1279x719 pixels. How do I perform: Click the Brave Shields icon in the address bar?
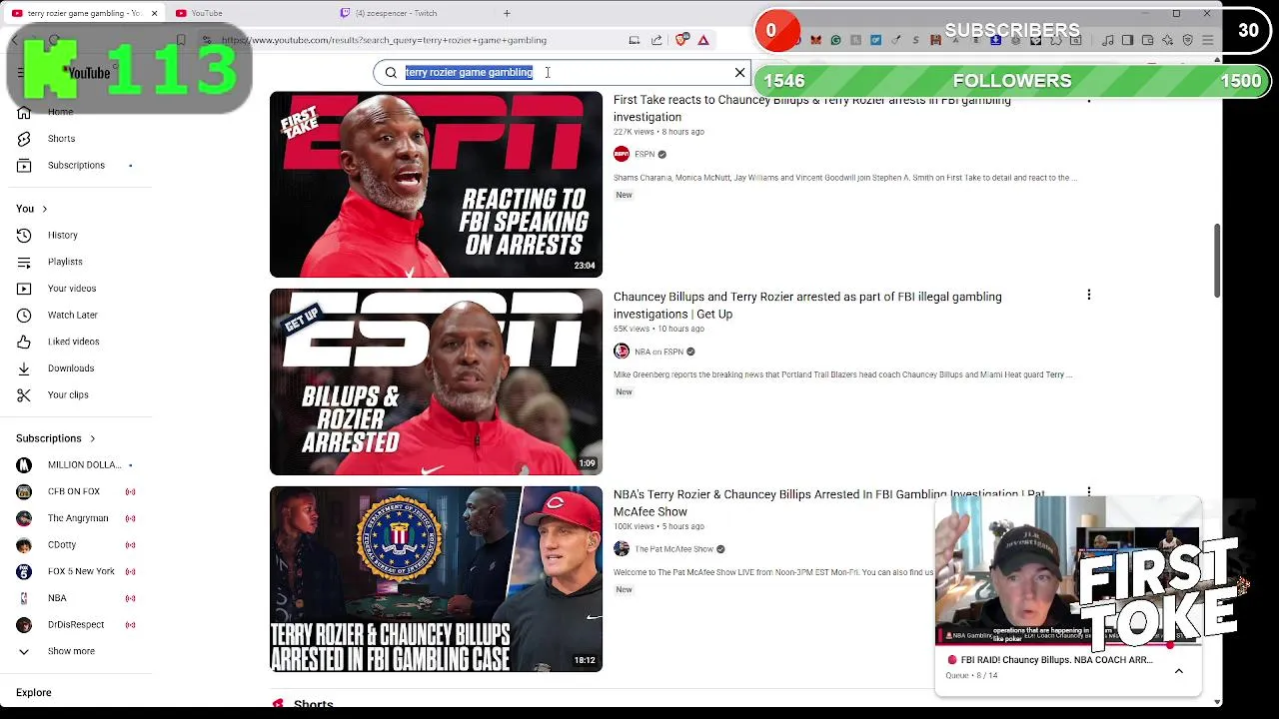coord(682,40)
